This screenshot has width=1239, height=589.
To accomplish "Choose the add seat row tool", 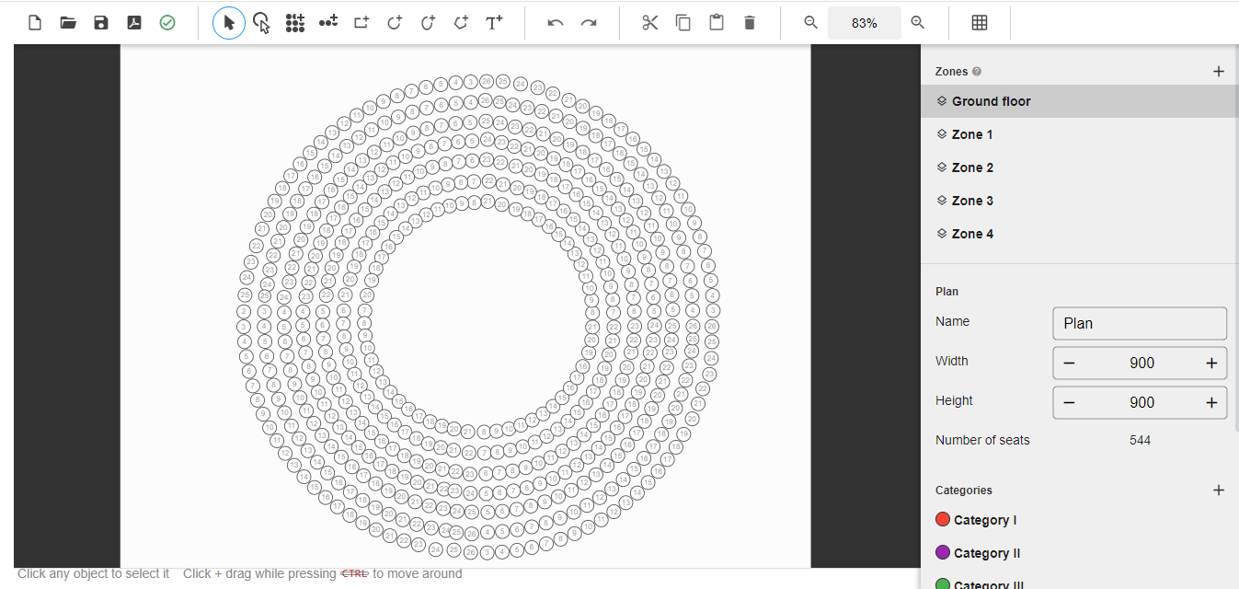I will click(328, 23).
